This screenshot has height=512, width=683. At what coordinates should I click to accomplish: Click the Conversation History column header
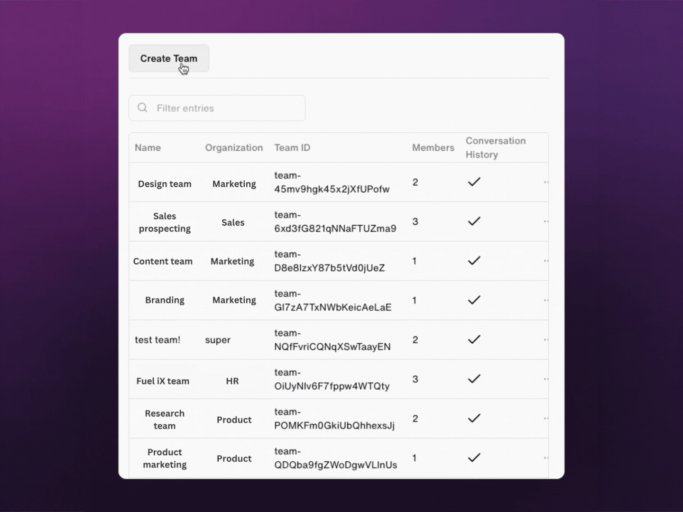495,147
